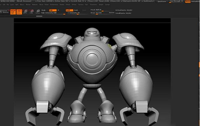This screenshot has height=126, width=200.
Task: Open the Layer menu
Action: click(x=12, y=4)
